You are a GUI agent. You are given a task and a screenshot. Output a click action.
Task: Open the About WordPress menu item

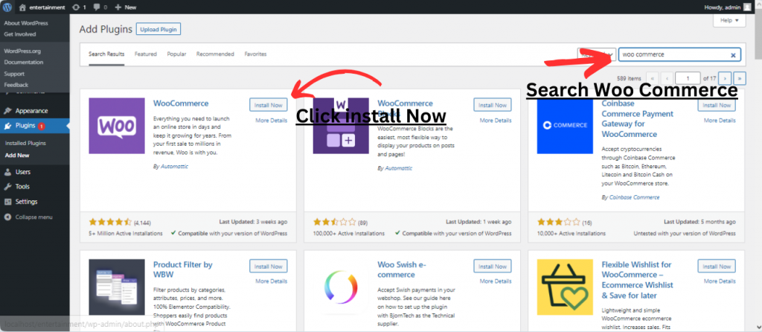coord(26,23)
